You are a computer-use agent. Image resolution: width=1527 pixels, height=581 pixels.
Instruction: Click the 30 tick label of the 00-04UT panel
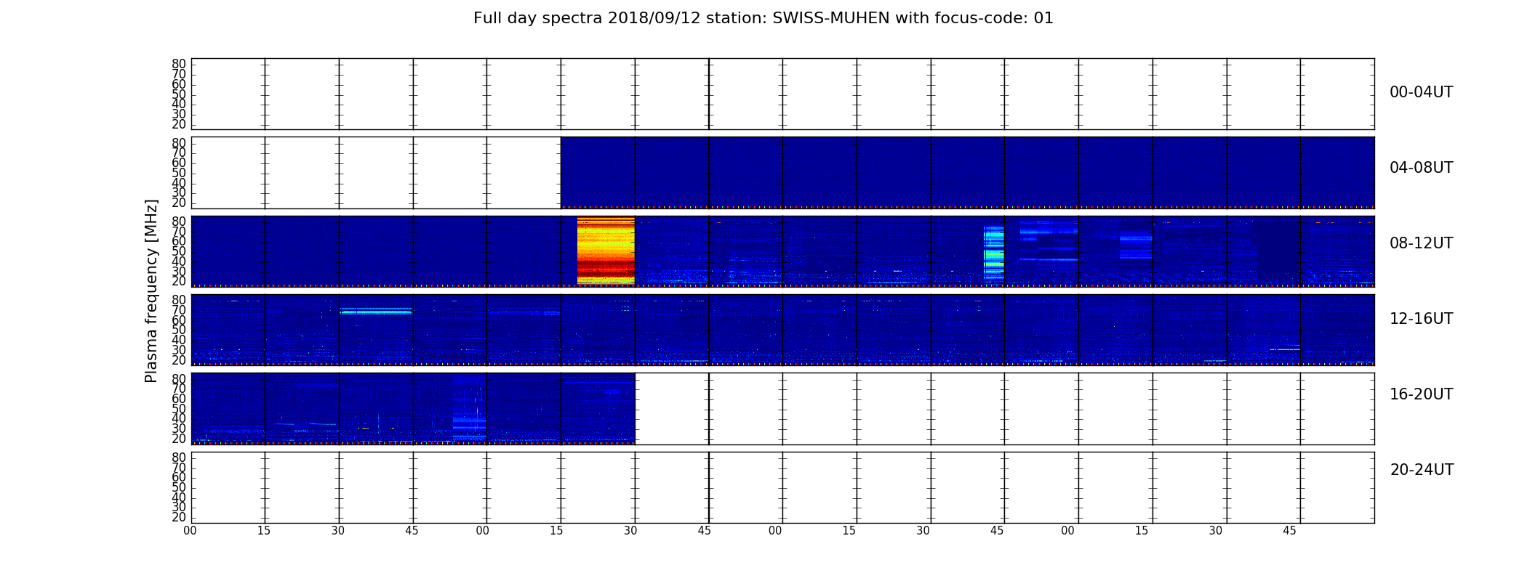point(179,114)
